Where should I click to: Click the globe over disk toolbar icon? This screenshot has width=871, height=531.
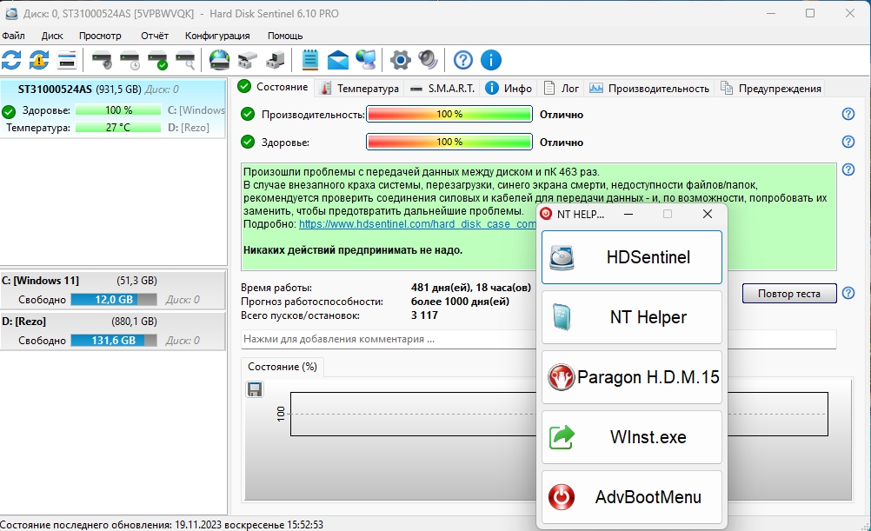click(219, 60)
